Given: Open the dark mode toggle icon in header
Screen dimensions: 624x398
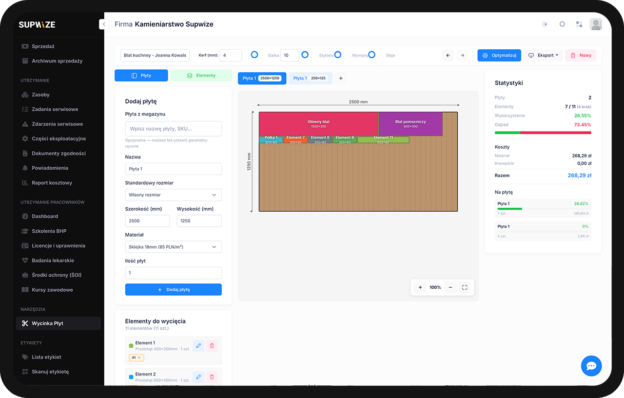Looking at the screenshot, I should click(545, 23).
